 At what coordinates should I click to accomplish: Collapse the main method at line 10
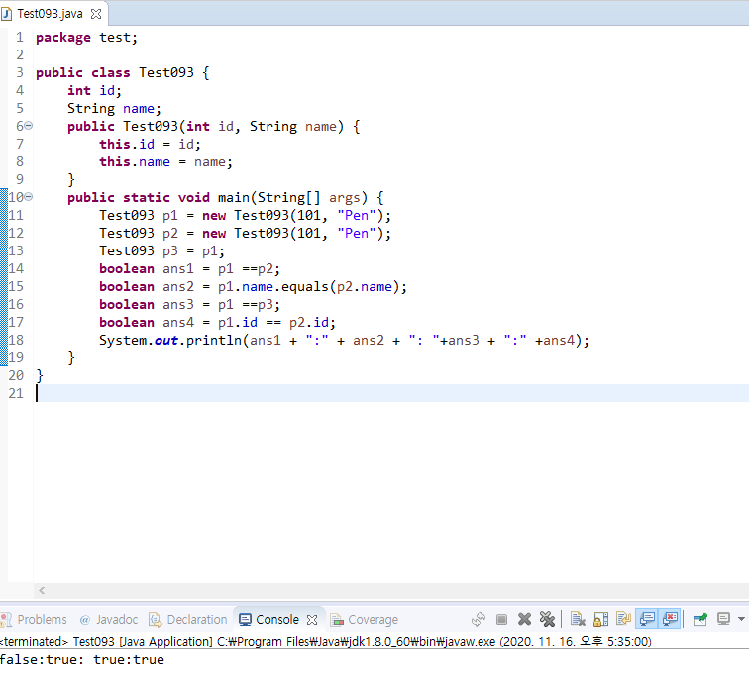pos(28,197)
